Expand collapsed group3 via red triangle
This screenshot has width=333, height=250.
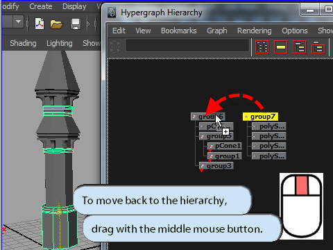click(x=201, y=171)
